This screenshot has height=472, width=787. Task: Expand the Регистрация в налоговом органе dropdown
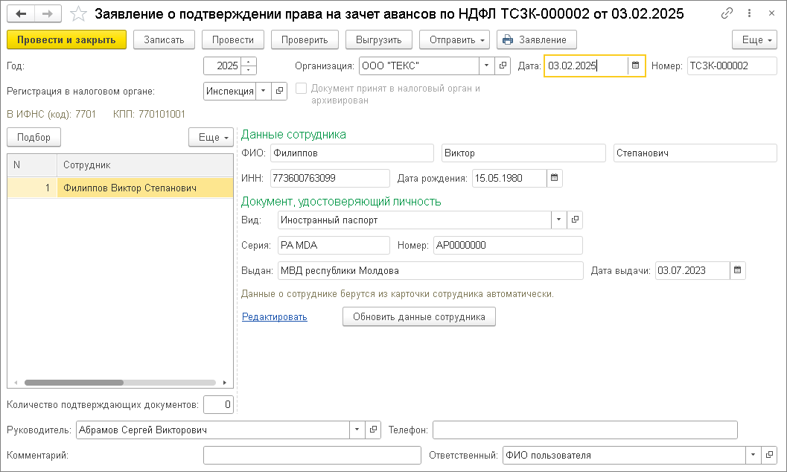click(263, 92)
